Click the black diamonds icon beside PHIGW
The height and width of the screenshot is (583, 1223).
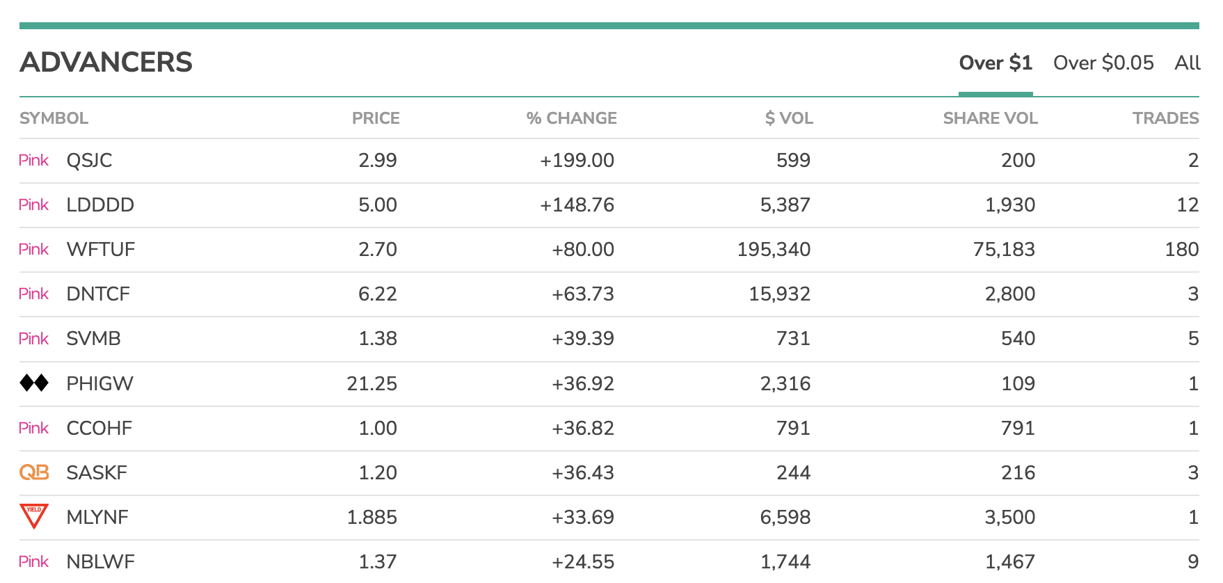[x=34, y=383]
